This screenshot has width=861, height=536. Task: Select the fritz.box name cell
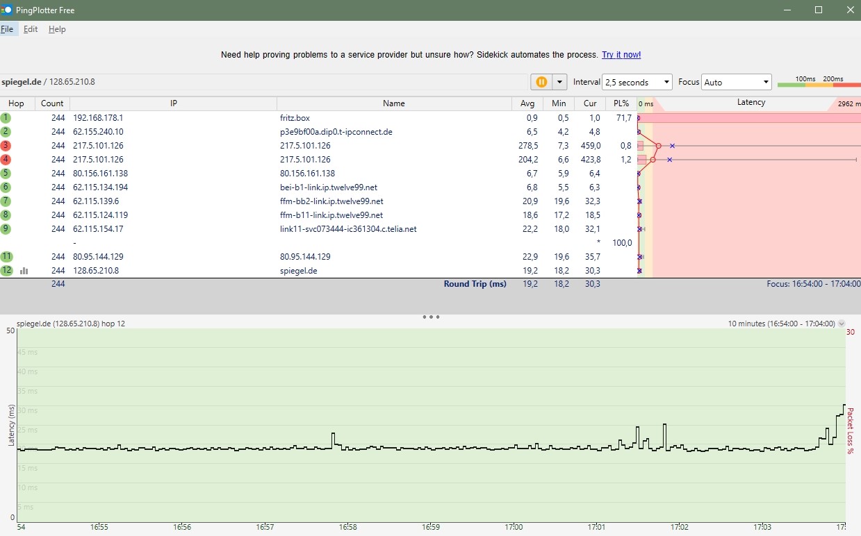[295, 118]
